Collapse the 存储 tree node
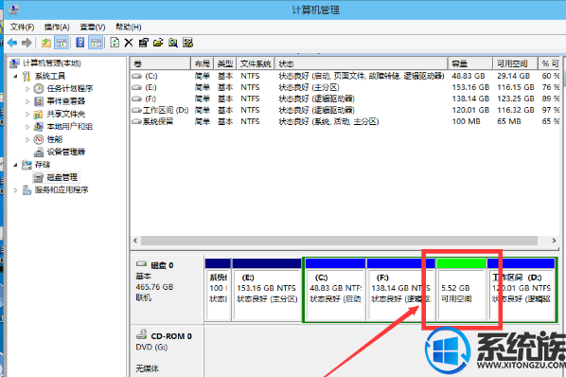Image resolution: width=566 pixels, height=377 pixels. click(x=15, y=165)
